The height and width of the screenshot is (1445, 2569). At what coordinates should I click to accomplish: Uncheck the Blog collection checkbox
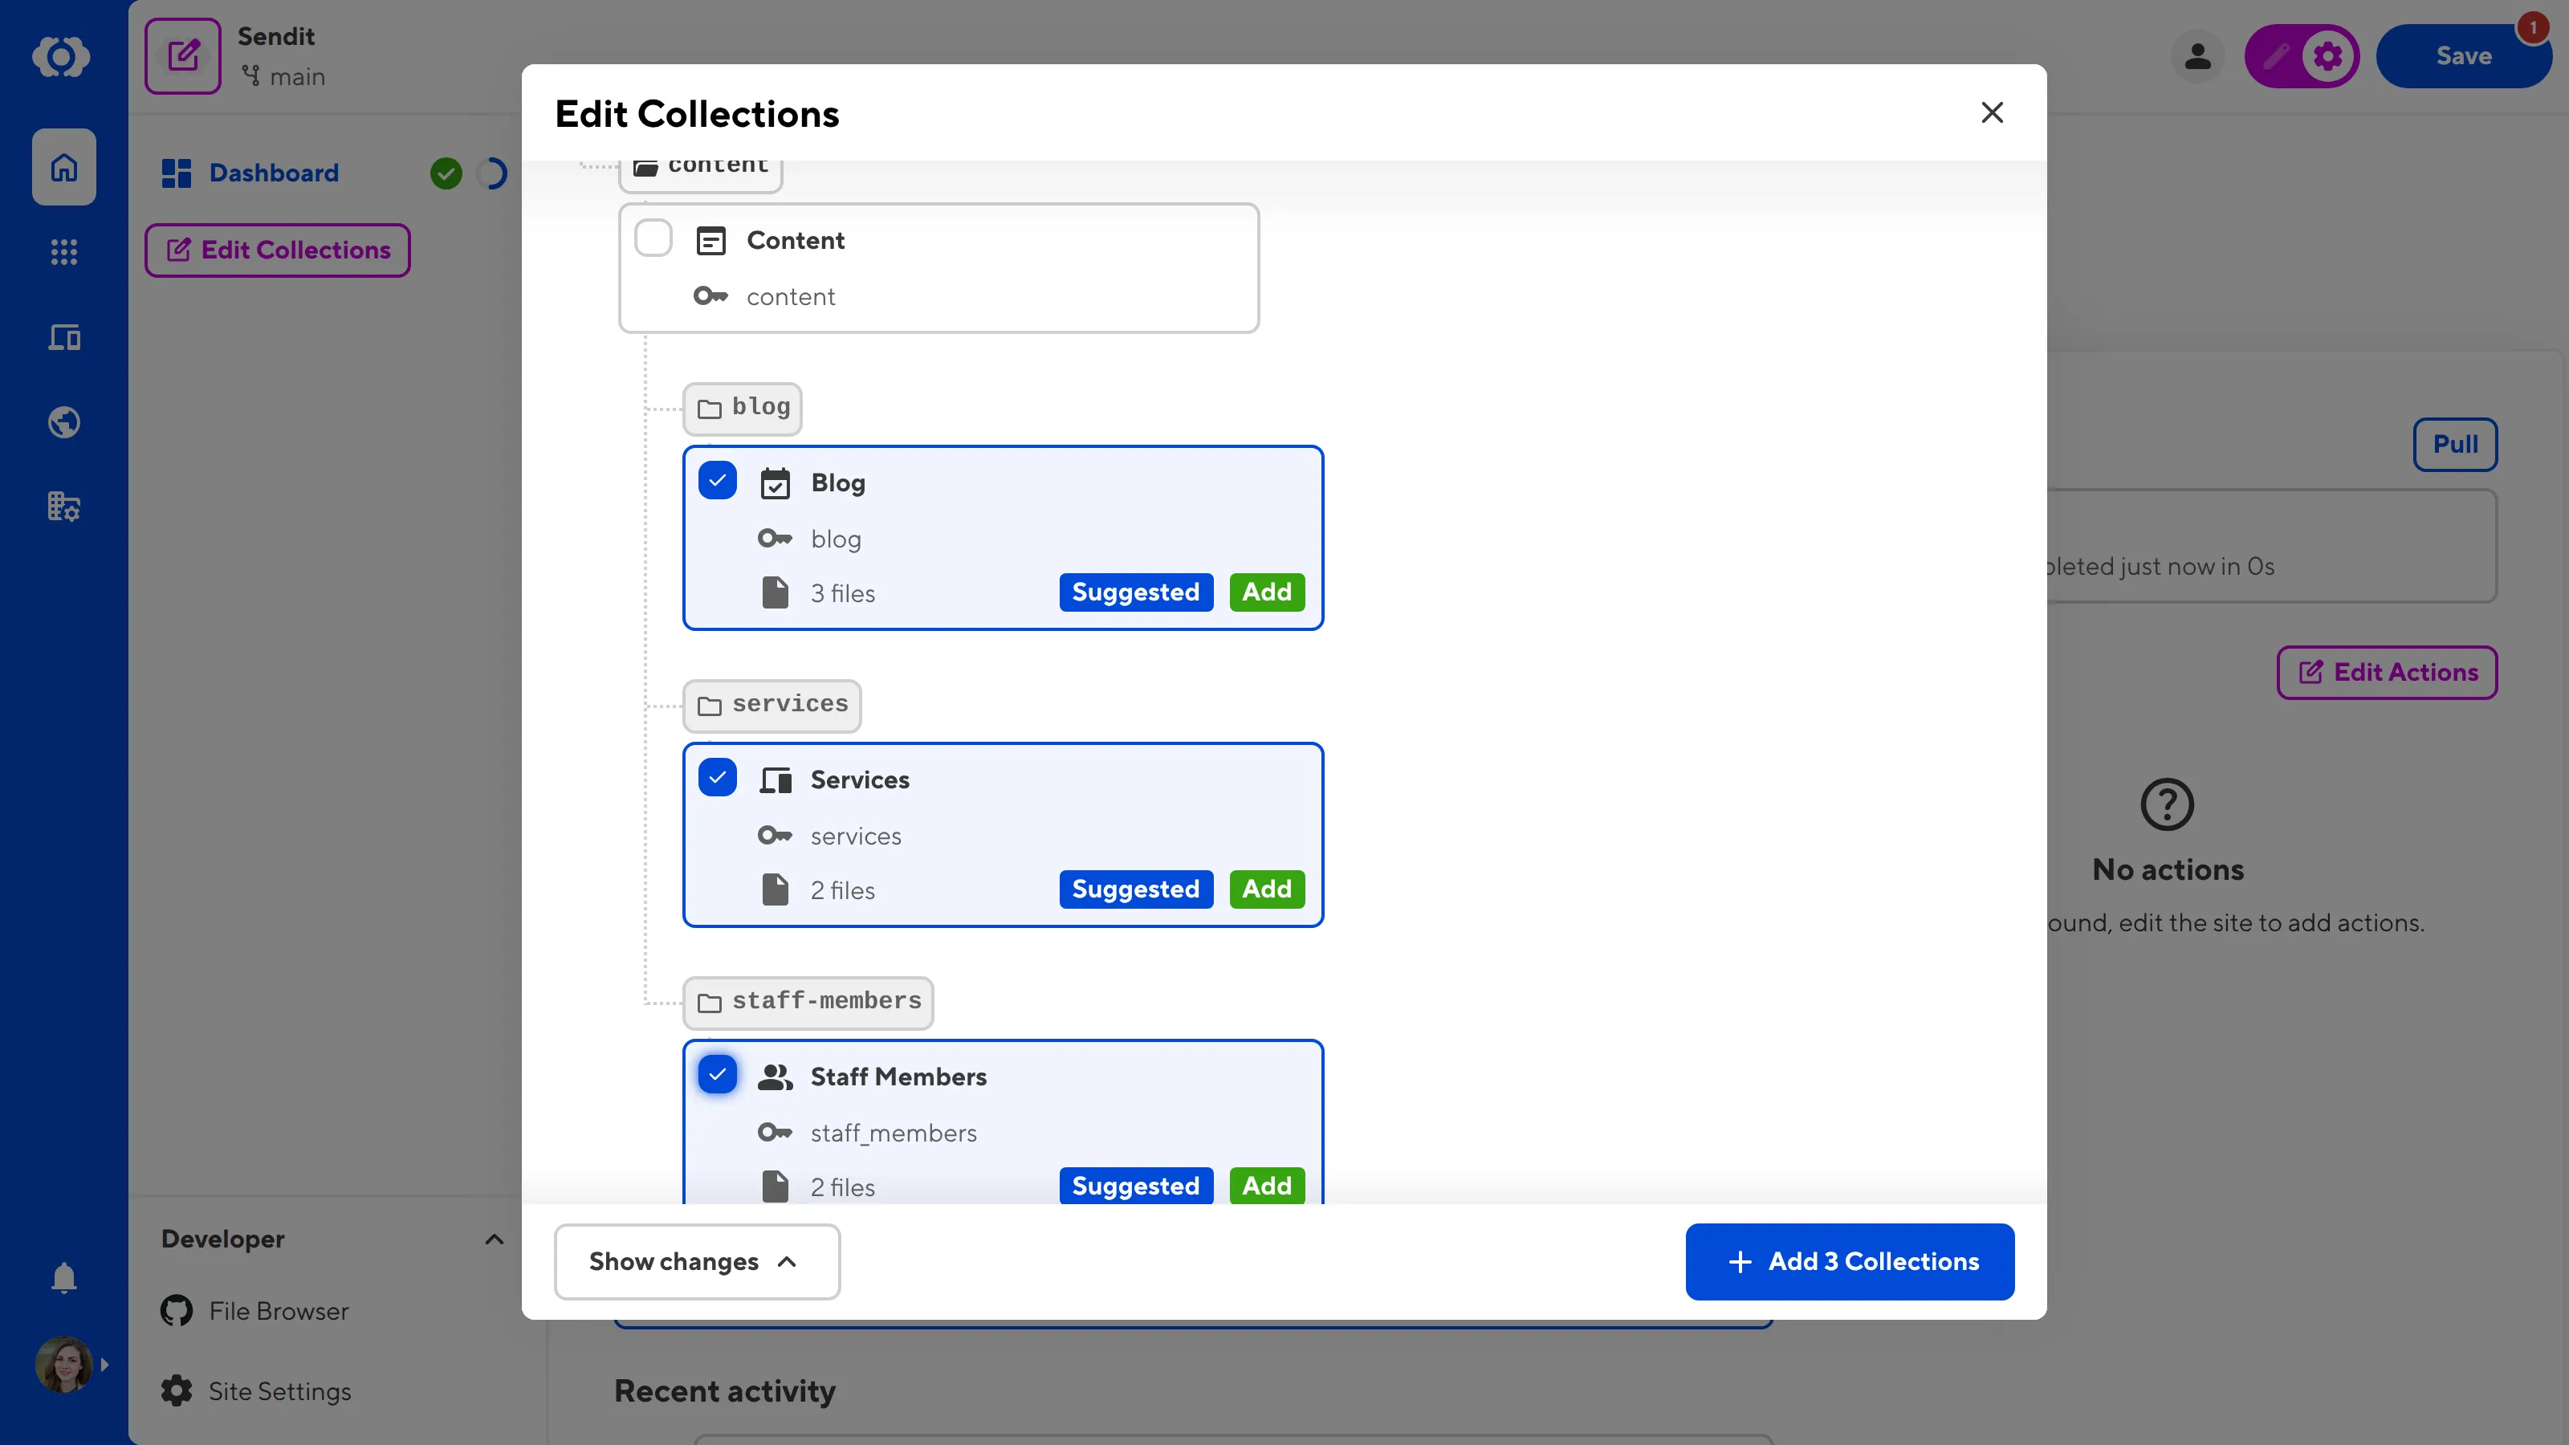click(717, 480)
